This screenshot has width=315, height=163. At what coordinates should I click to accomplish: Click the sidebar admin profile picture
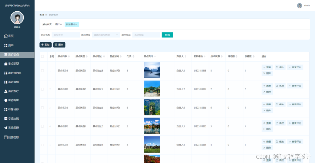pyautogui.click(x=17, y=18)
